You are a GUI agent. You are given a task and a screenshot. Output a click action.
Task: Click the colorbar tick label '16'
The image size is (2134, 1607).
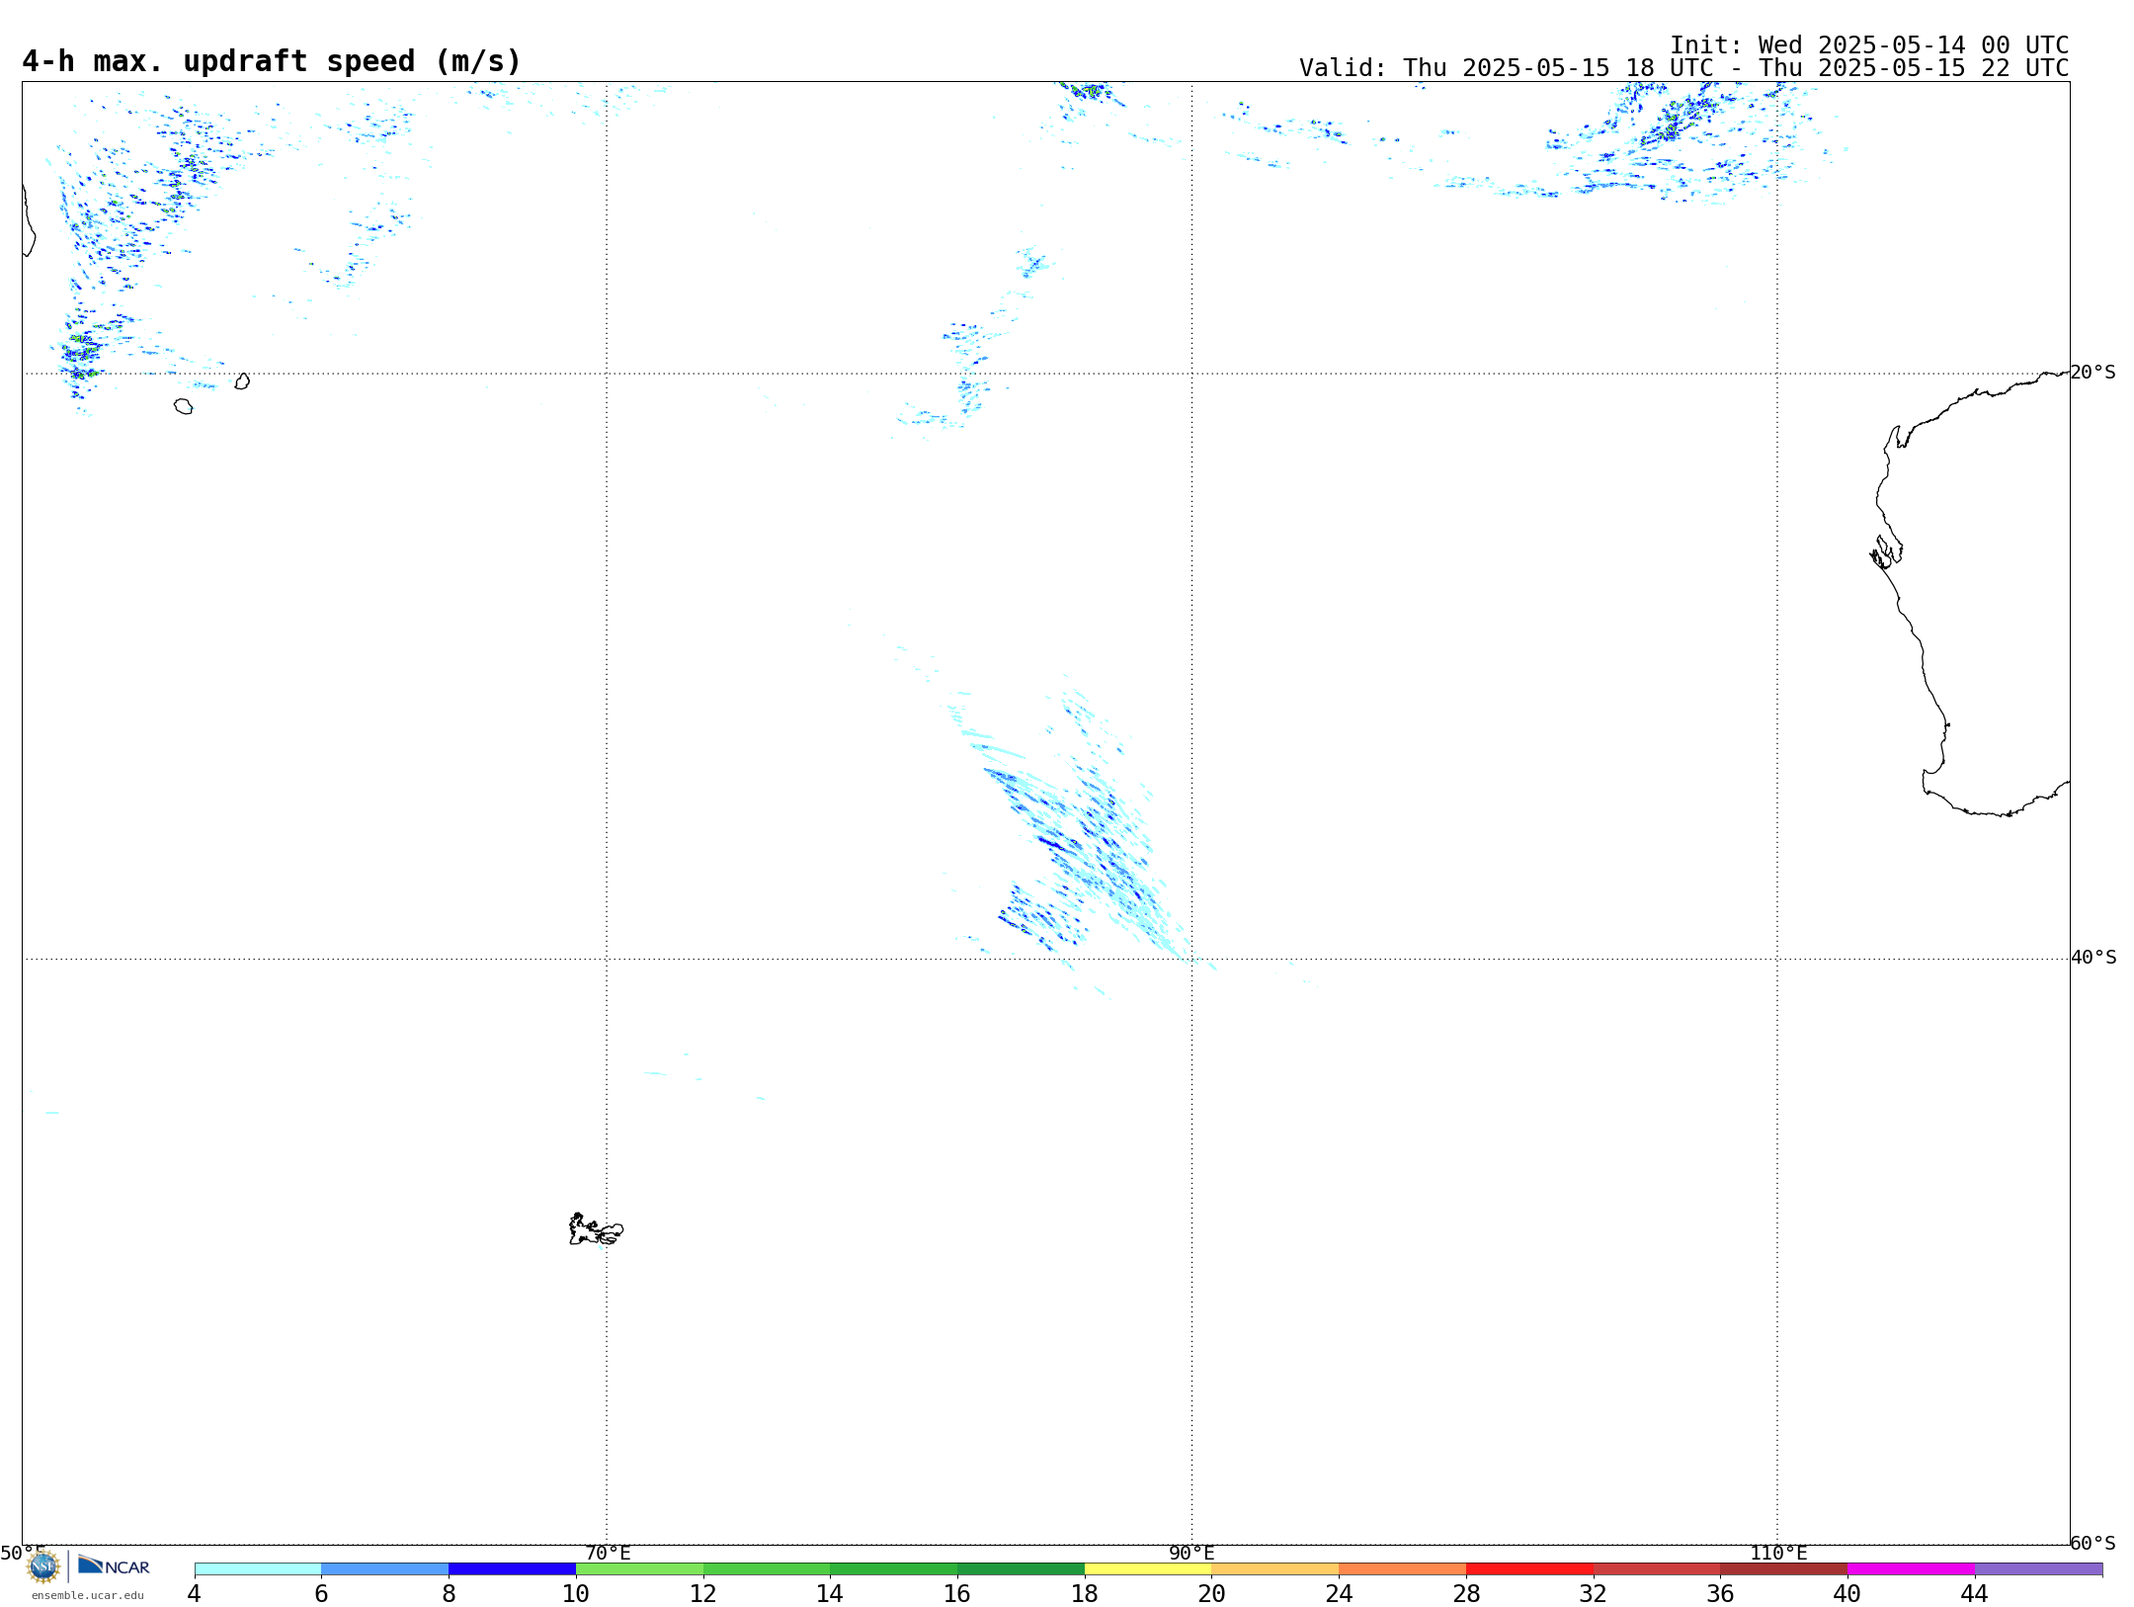click(957, 1593)
